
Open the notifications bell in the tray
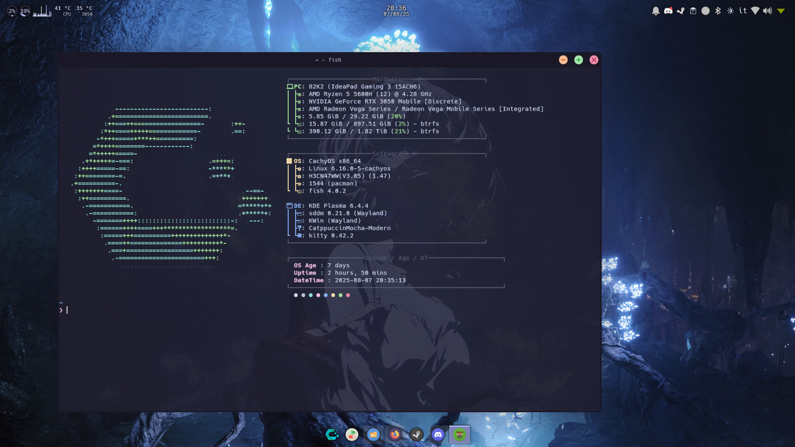click(x=656, y=11)
